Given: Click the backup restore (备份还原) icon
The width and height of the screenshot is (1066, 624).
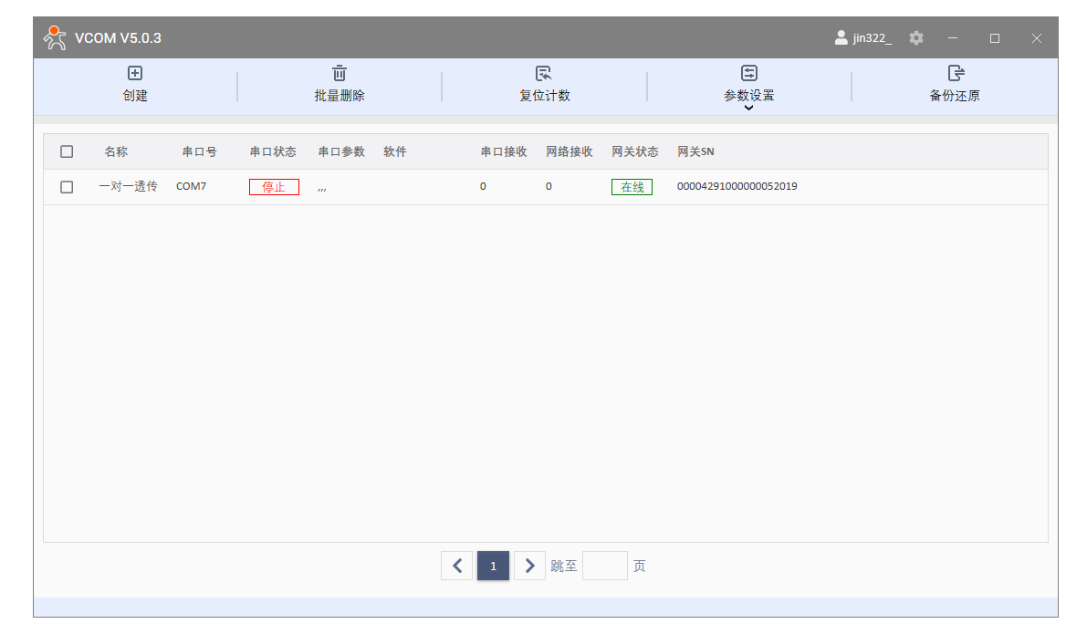Looking at the screenshot, I should [x=955, y=74].
